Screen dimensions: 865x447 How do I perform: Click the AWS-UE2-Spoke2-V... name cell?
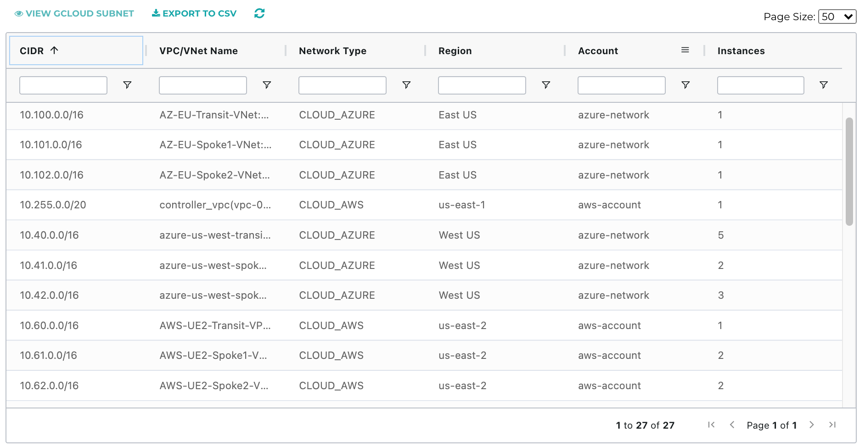(x=214, y=386)
